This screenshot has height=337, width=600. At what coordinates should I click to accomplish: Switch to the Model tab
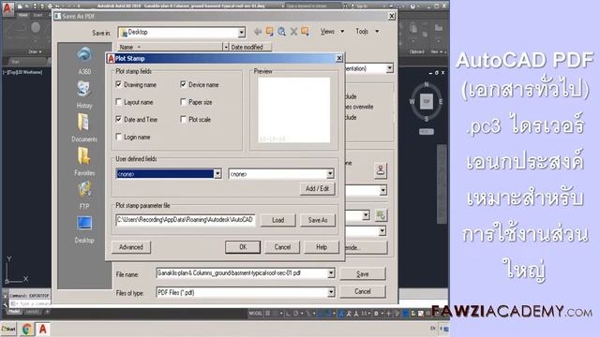click(15, 312)
